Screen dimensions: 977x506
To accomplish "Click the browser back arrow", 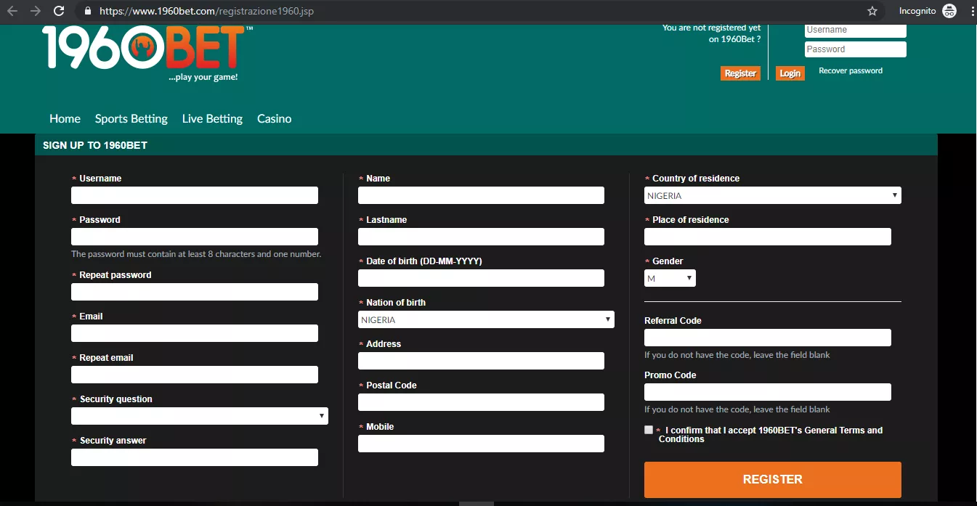I will click(x=11, y=11).
